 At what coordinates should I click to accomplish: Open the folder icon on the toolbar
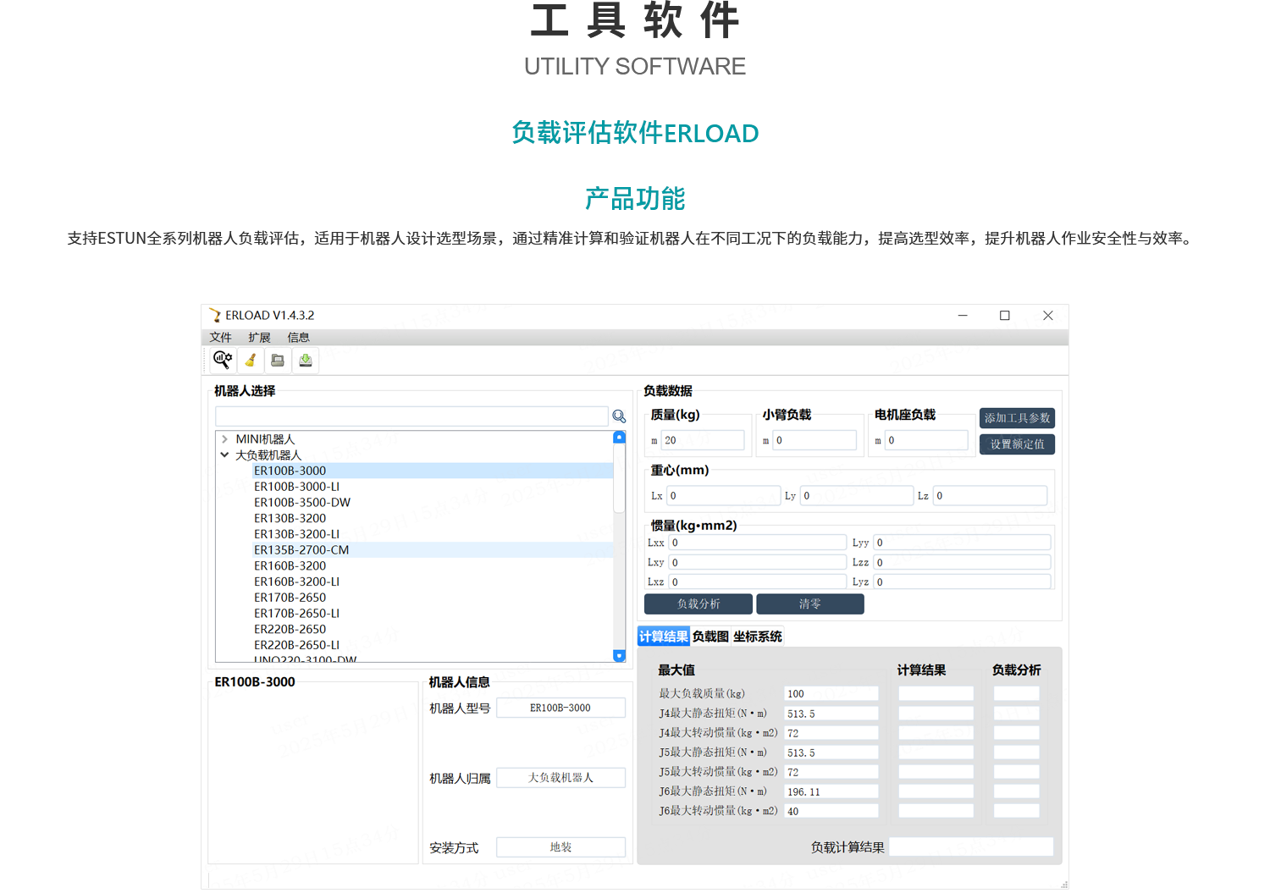point(278,360)
